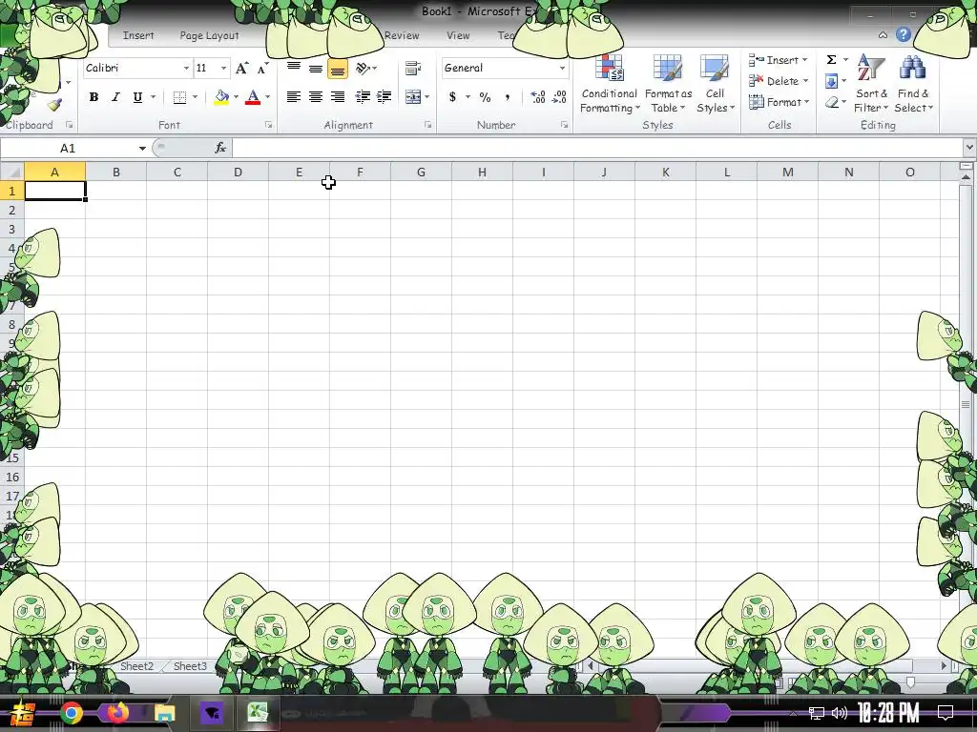Click the Format Painter brush icon
Screen dimensions: 977x732
pyautogui.click(x=54, y=105)
